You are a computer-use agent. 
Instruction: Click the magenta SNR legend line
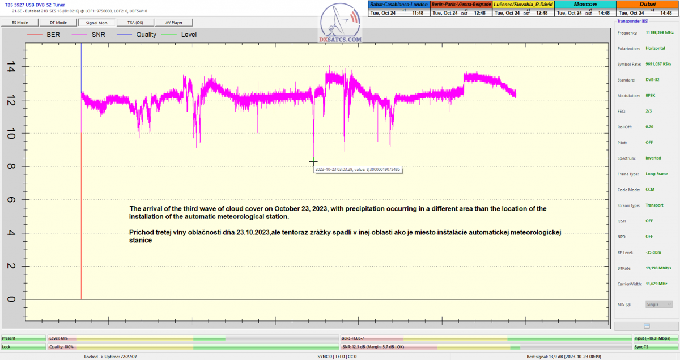pyautogui.click(x=79, y=35)
